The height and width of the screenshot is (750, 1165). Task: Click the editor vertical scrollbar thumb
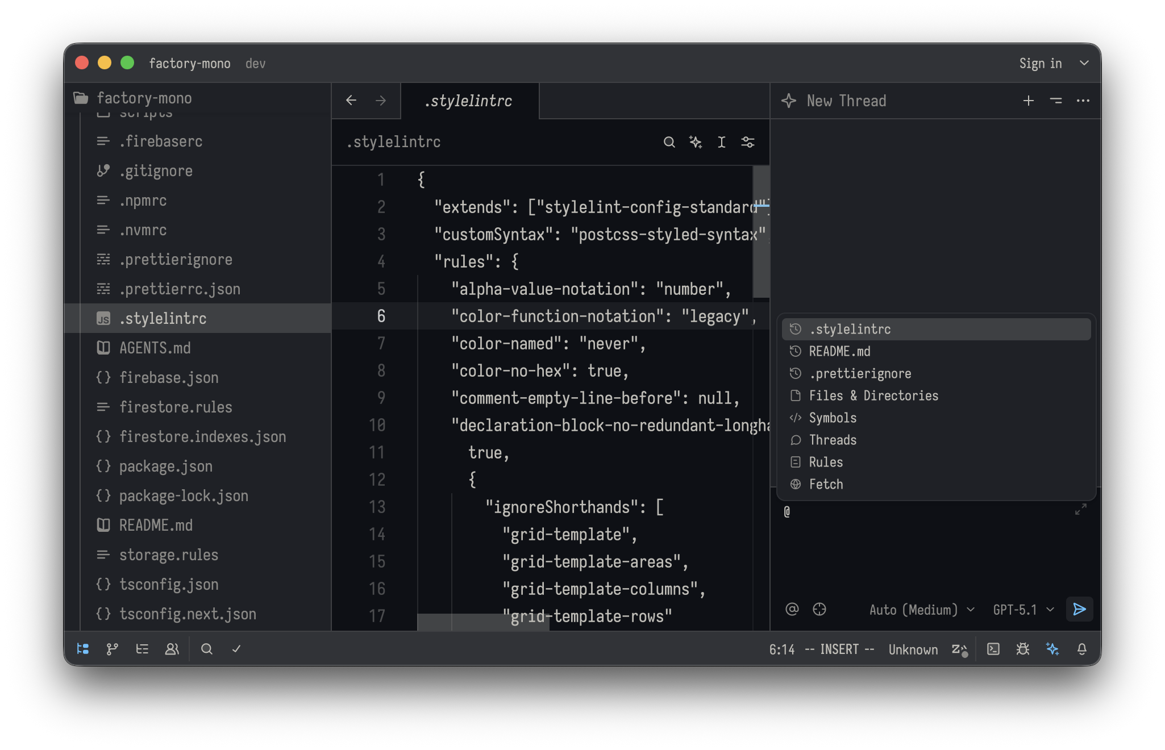(x=761, y=232)
